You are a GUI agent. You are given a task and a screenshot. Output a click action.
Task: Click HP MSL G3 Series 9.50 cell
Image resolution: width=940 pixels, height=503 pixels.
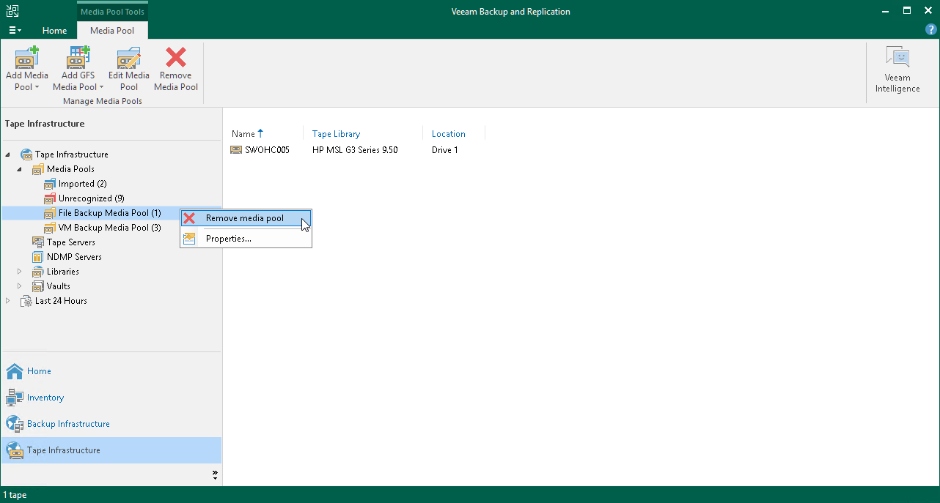pyautogui.click(x=355, y=150)
